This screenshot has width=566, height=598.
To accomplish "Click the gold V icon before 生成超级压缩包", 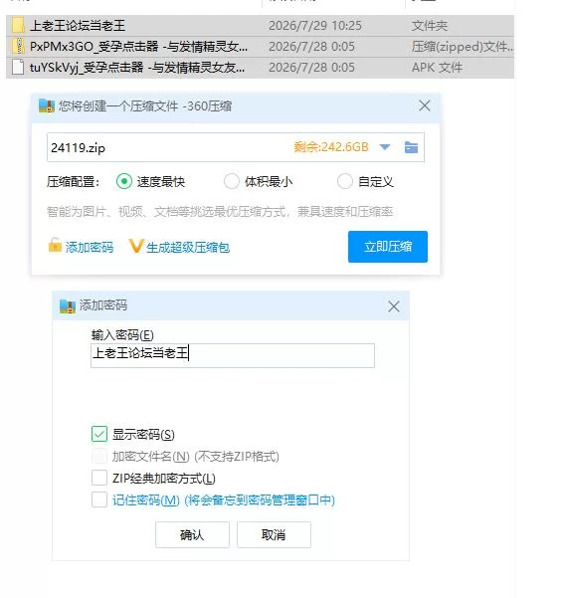I will (136, 246).
